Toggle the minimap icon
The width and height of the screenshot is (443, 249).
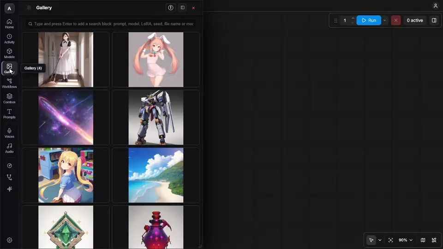423,240
